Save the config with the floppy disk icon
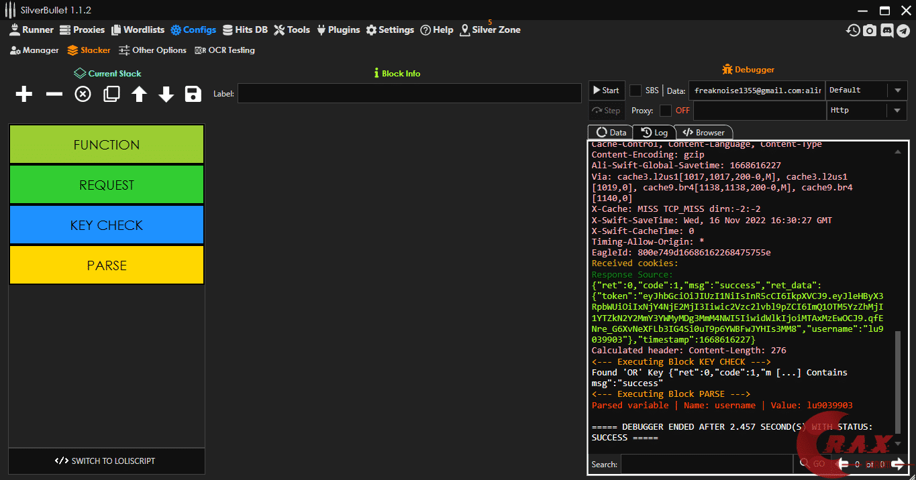The height and width of the screenshot is (480, 916). click(193, 95)
